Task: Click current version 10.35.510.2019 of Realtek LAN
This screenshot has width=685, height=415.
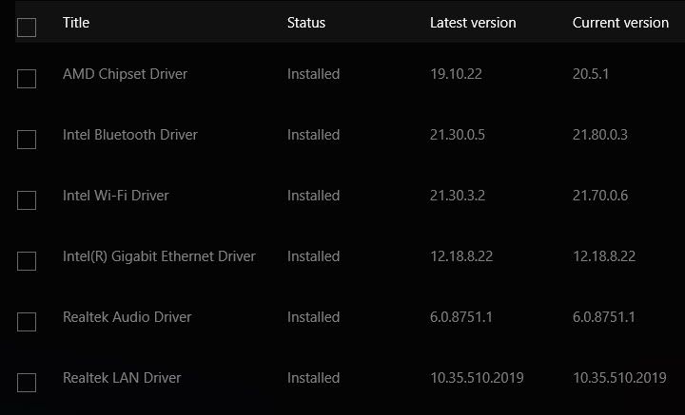Action: coord(619,378)
